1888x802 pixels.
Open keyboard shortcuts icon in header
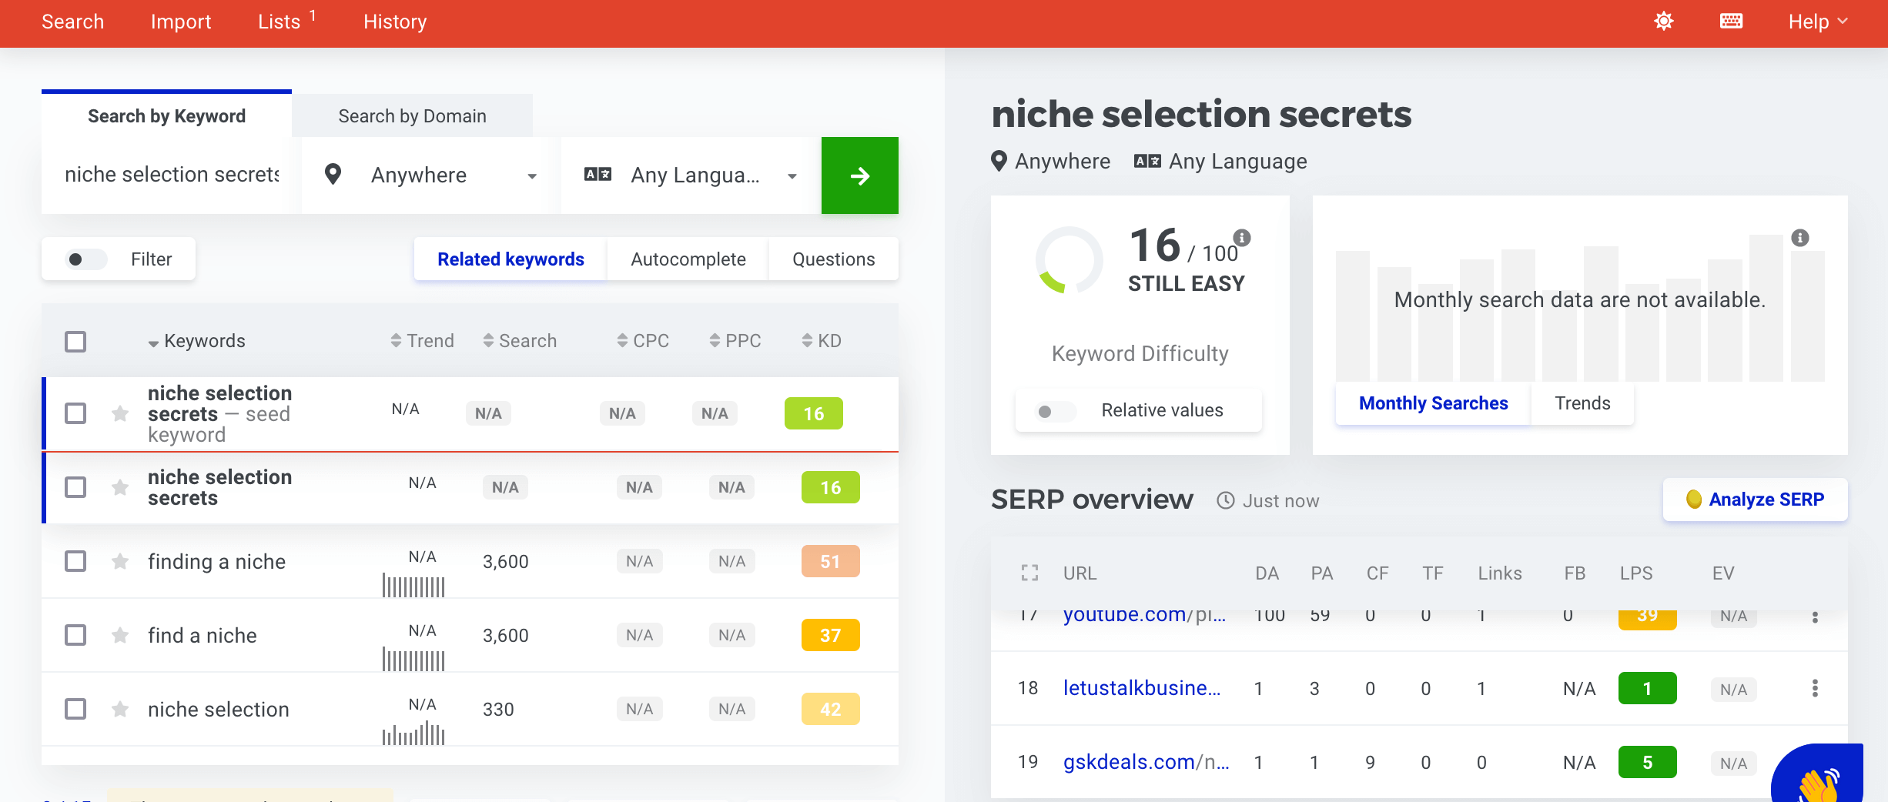tap(1731, 22)
